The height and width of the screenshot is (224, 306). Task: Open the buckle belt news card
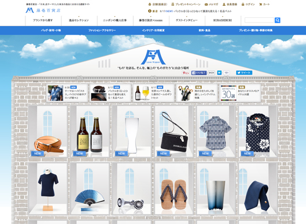[110, 93]
